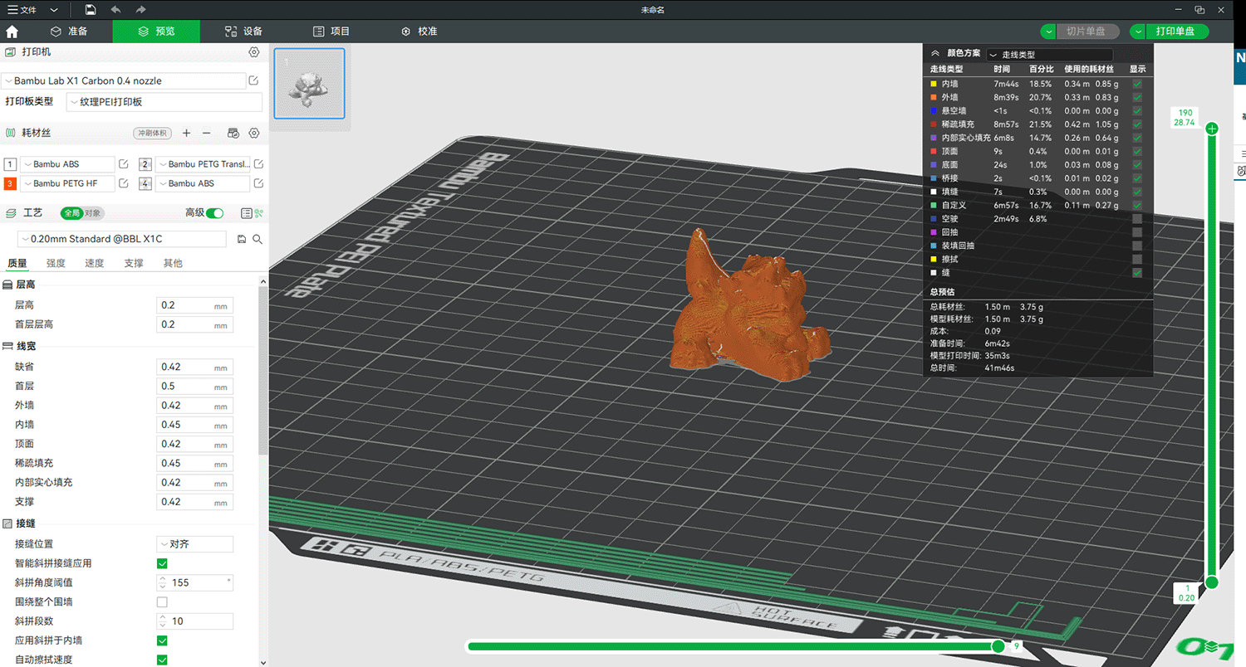Hide 内墙 line type display checkbox
1246x667 pixels.
1137,84
